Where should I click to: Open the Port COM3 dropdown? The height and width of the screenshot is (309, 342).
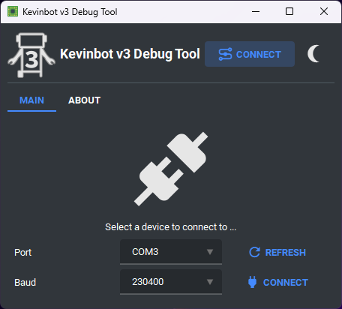171,252
